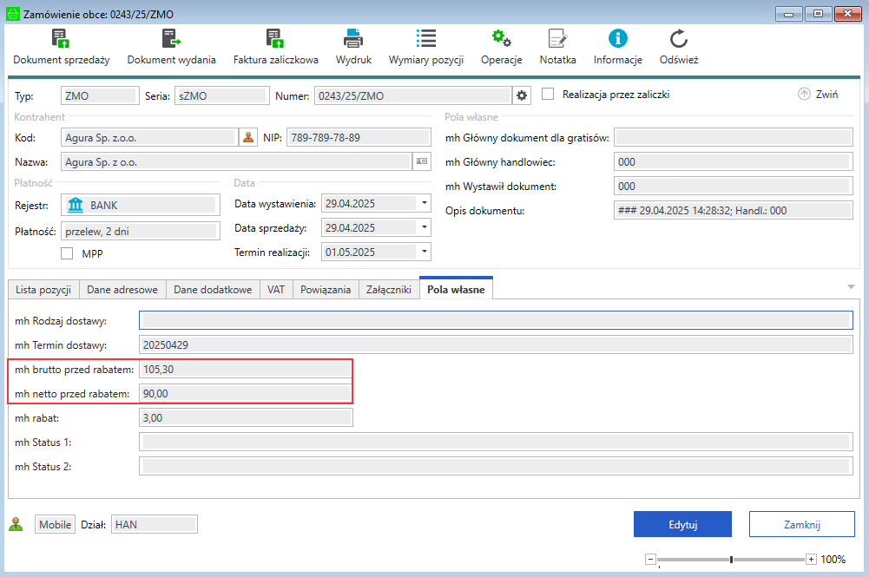
Task: Open the Data sprzedaży date picker
Action: (x=425, y=228)
